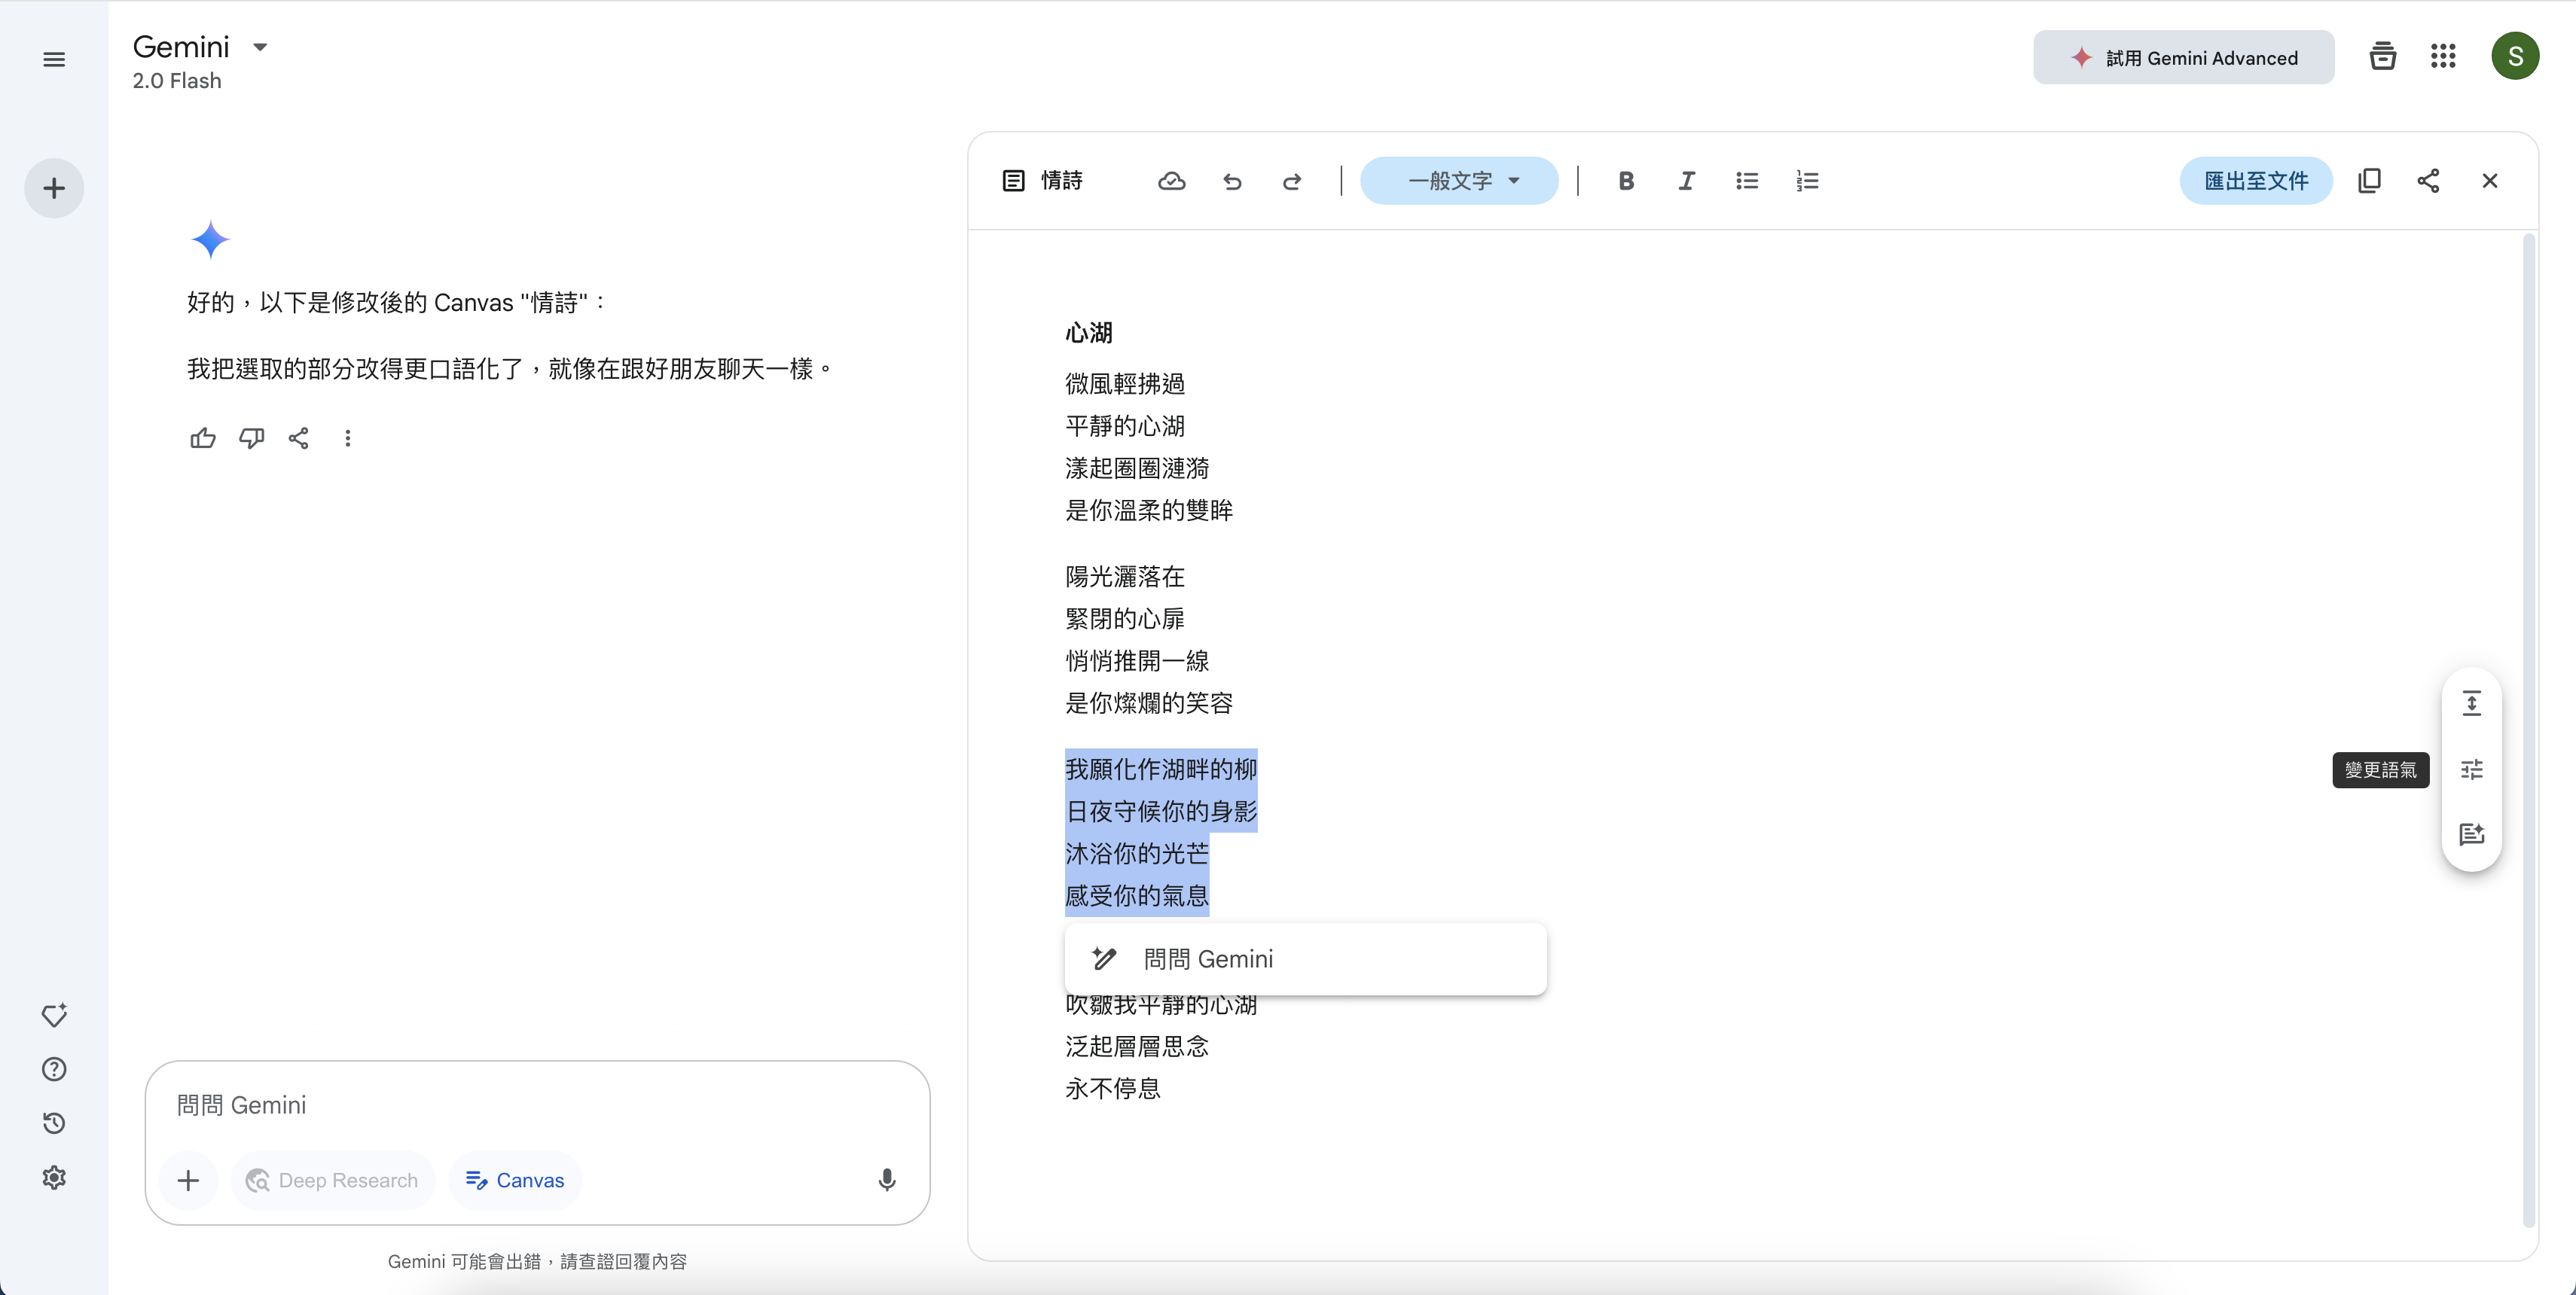
Task: Open the activity history icon
Action: click(54, 1123)
